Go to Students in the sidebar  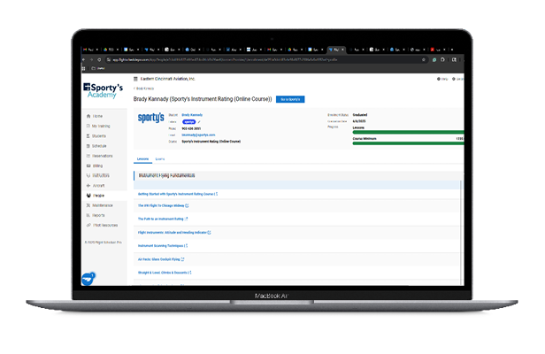click(99, 136)
